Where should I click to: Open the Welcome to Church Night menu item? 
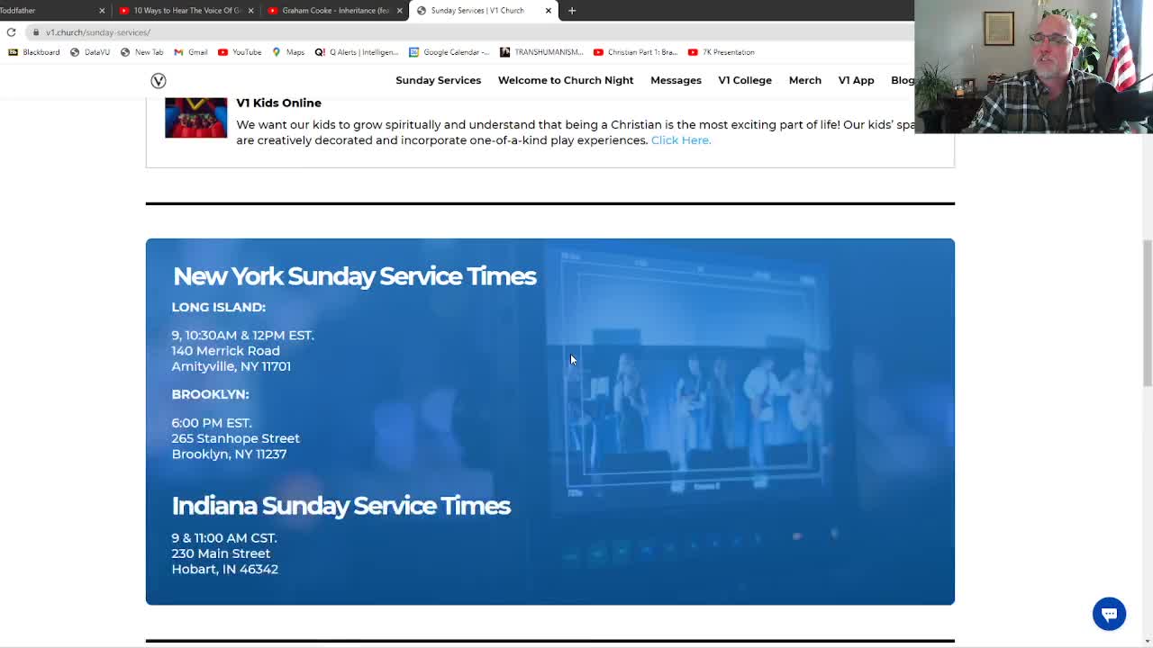[x=566, y=80]
